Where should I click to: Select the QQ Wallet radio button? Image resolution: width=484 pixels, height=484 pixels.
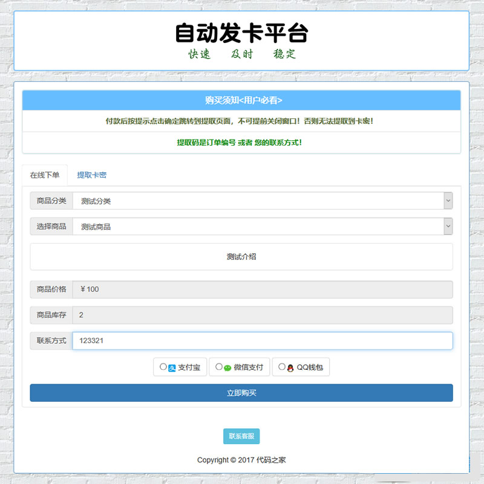pyautogui.click(x=281, y=366)
